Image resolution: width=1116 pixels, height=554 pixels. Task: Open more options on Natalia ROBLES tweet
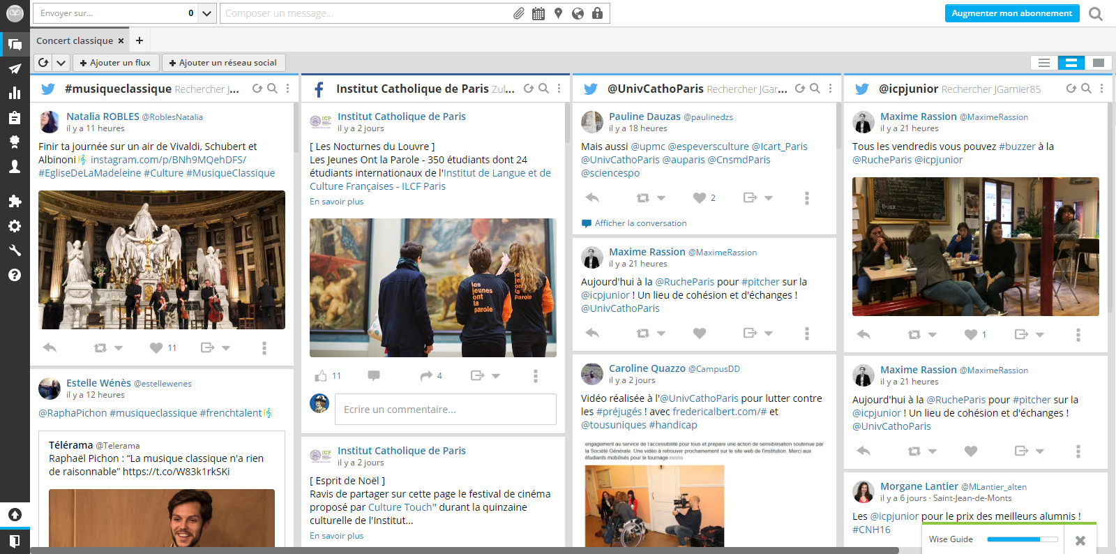tap(264, 347)
